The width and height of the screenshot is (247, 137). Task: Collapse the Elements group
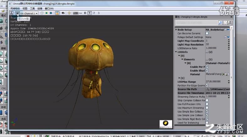click(182, 60)
